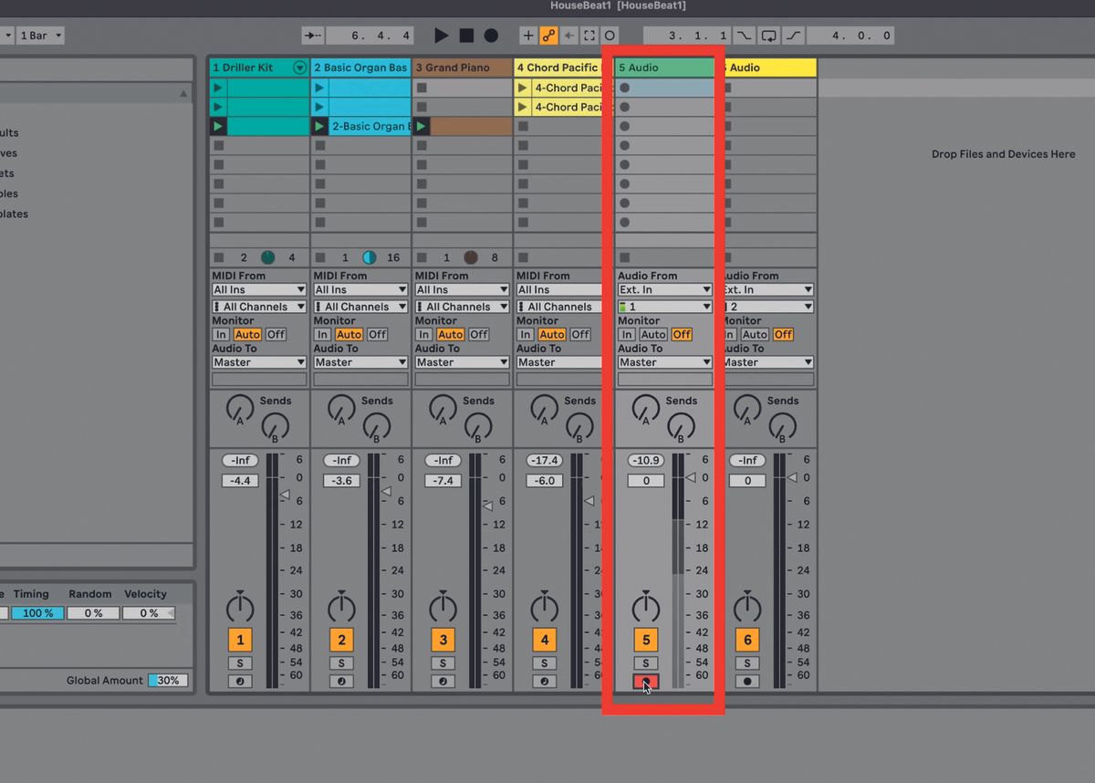Click the Driller Kit clip stop button
This screenshot has height=783, width=1095.
point(218,258)
